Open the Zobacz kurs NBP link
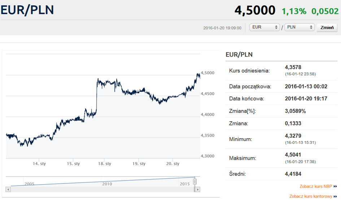The image size is (341, 200). (x=316, y=186)
